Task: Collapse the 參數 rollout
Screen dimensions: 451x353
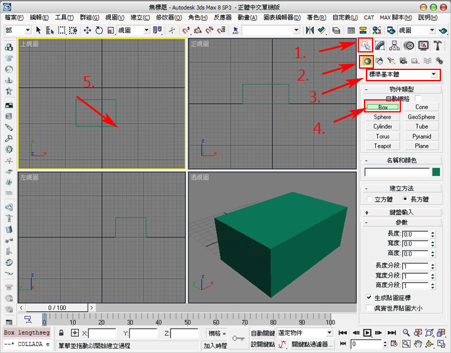Action: point(402,222)
